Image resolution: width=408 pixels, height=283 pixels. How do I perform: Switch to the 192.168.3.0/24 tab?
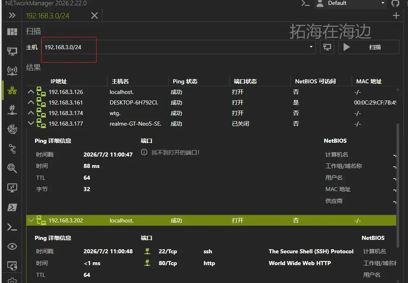tap(48, 16)
